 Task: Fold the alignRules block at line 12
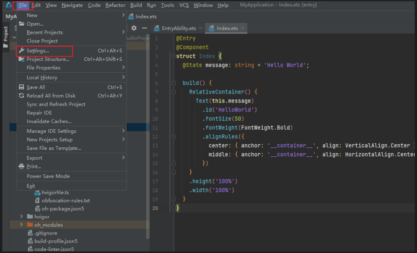(x=174, y=137)
